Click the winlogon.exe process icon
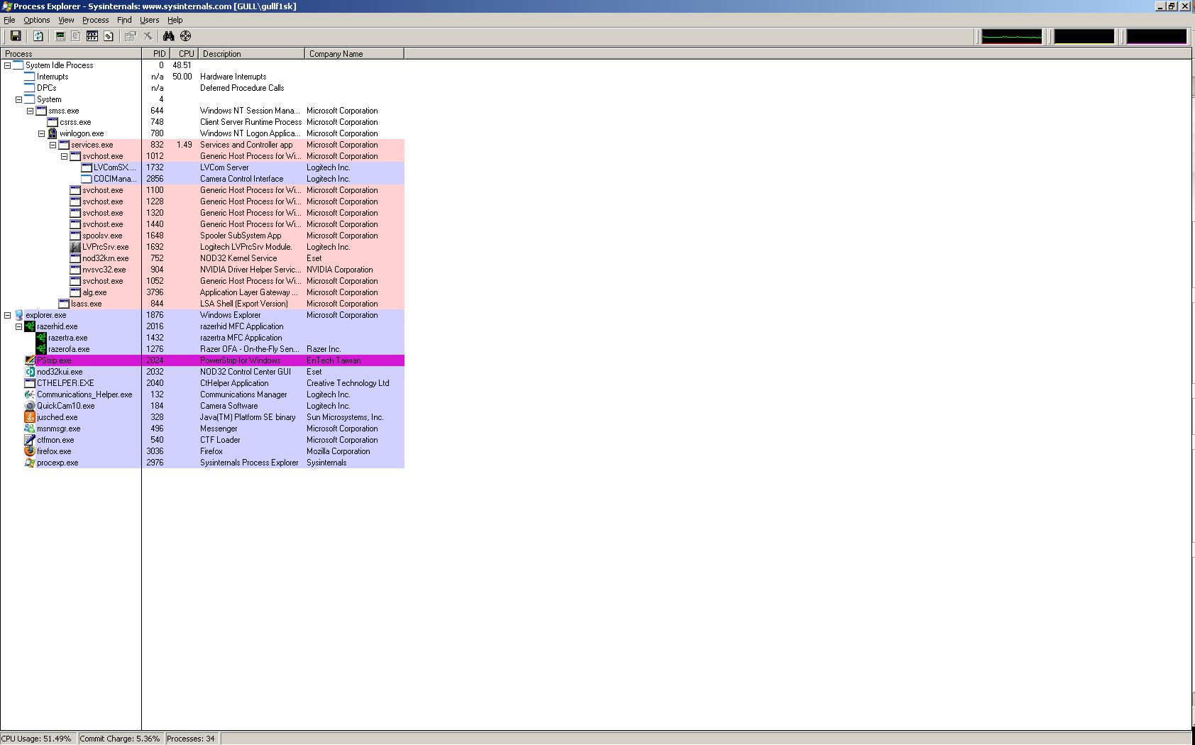The image size is (1195, 745). pos(53,133)
